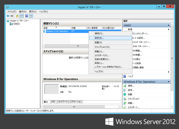Viewport: 179px width, 129px height.
Task: Choose 名前の変更(N)... in context menu
Action: coord(111,59)
